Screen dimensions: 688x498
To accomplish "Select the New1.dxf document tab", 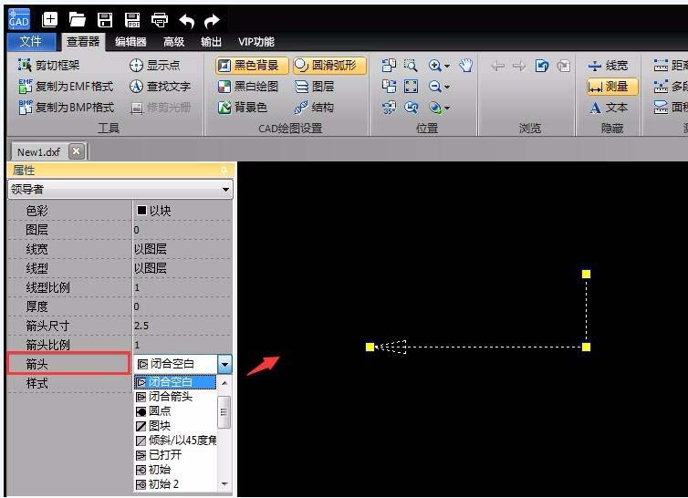I will 38,152.
